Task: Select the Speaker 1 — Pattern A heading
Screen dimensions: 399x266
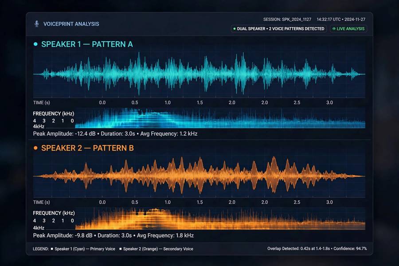Action: [x=87, y=44]
